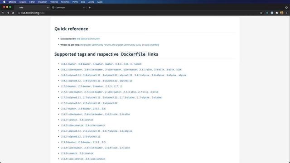Click the teal extension icon in toolbar
The height and width of the screenshot is (163, 290).
tap(267, 13)
